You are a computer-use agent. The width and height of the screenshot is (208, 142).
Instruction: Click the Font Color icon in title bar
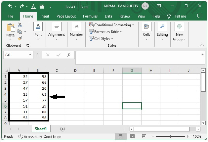33,7
